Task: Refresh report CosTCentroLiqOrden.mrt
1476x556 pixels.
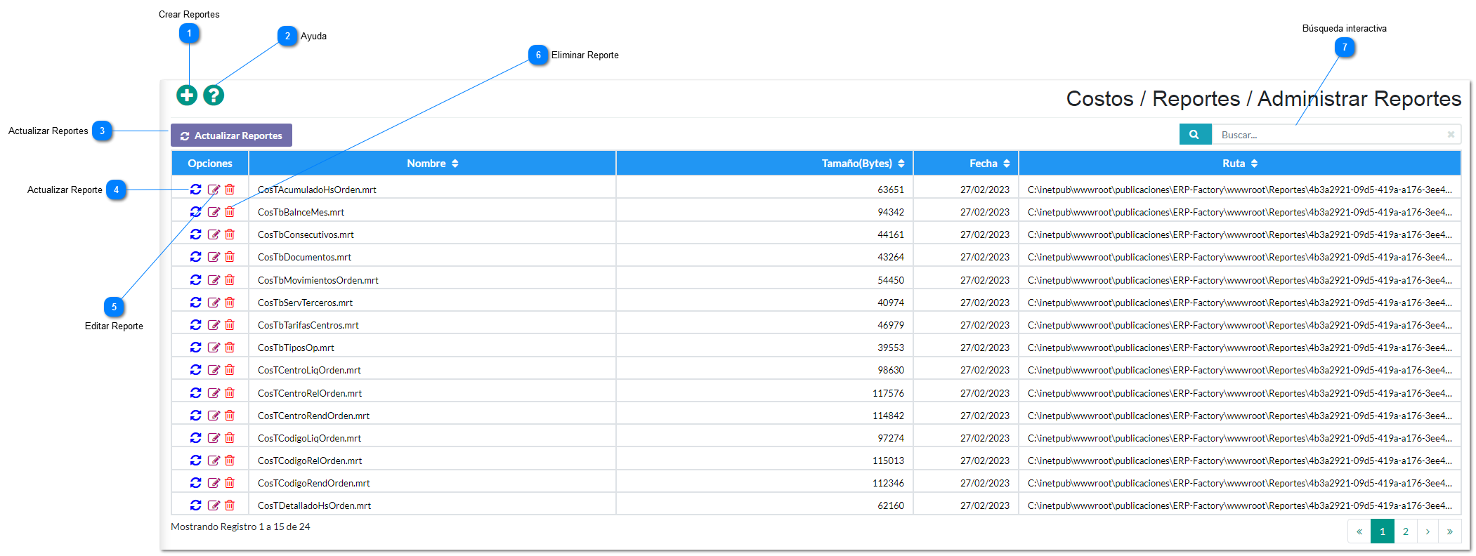Action: tap(196, 370)
